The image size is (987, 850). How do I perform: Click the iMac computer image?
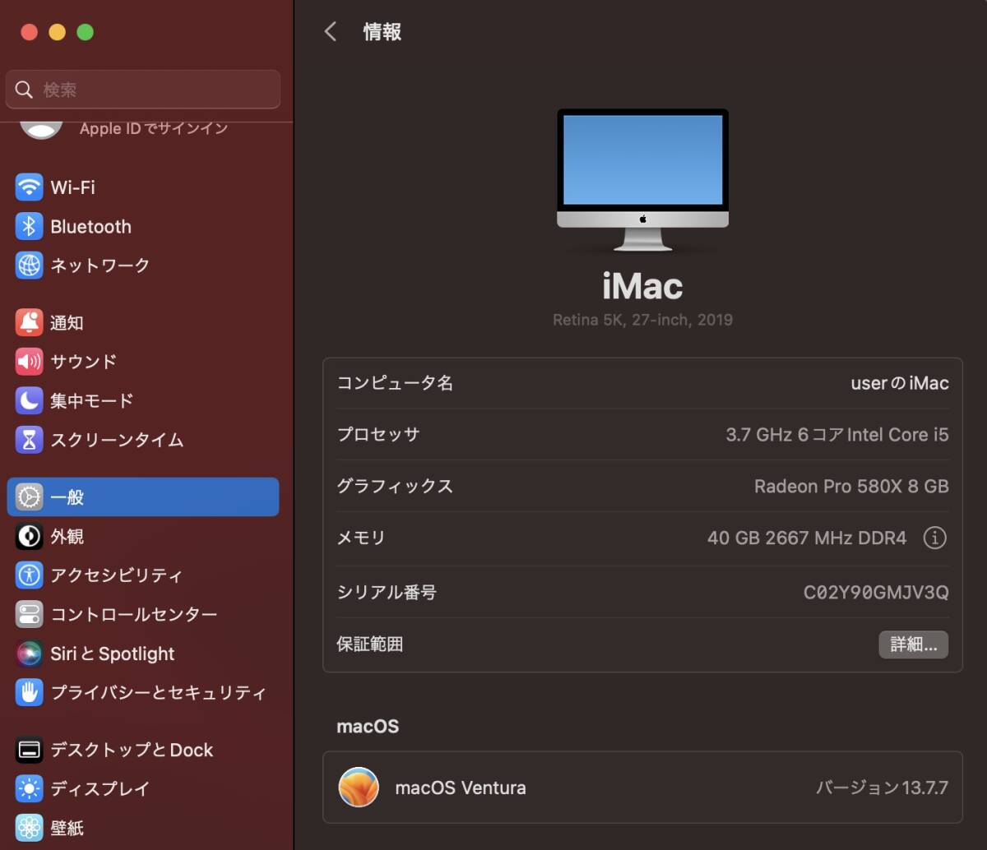click(642, 180)
